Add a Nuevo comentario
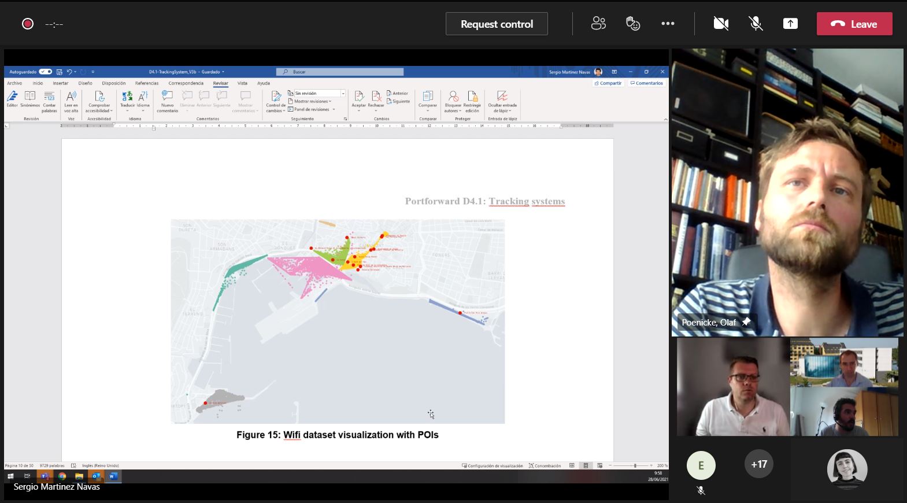This screenshot has height=503, width=907. point(168,101)
